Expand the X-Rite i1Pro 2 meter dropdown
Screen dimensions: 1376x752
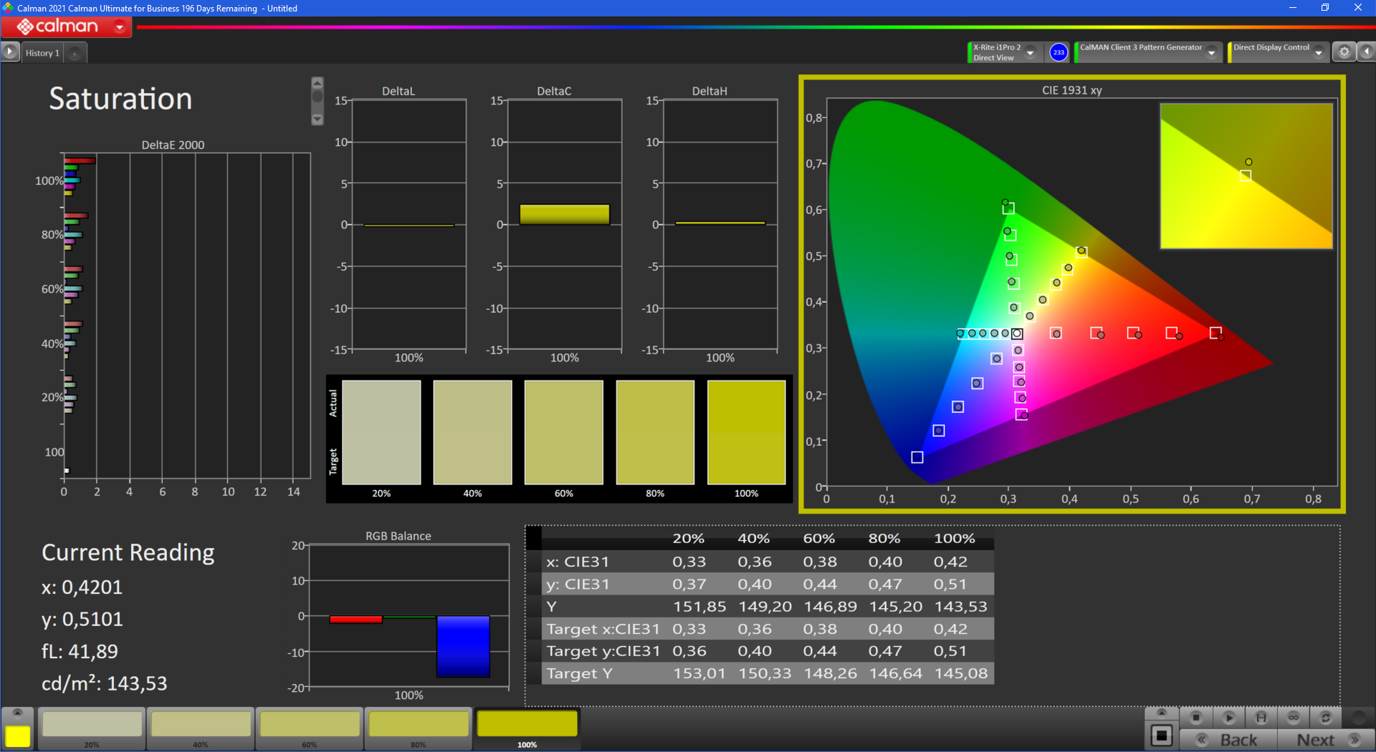(1031, 52)
